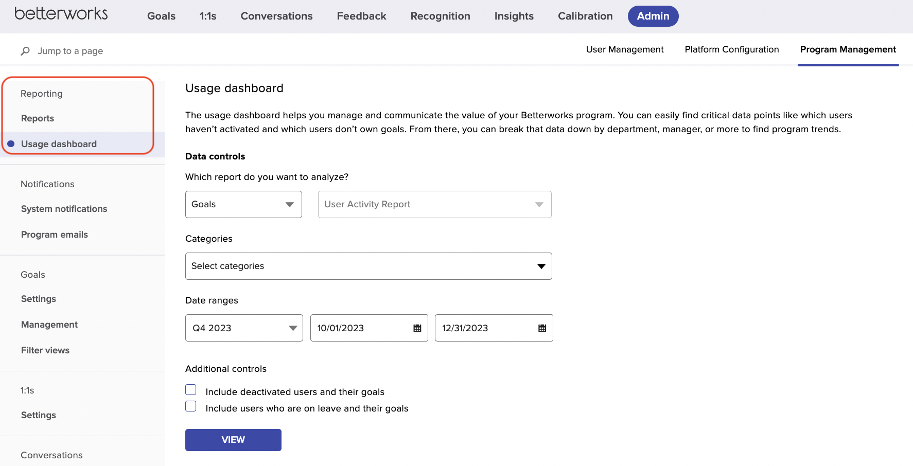This screenshot has width=913, height=466.
Task: Click the Reporting section heading
Action: point(42,94)
